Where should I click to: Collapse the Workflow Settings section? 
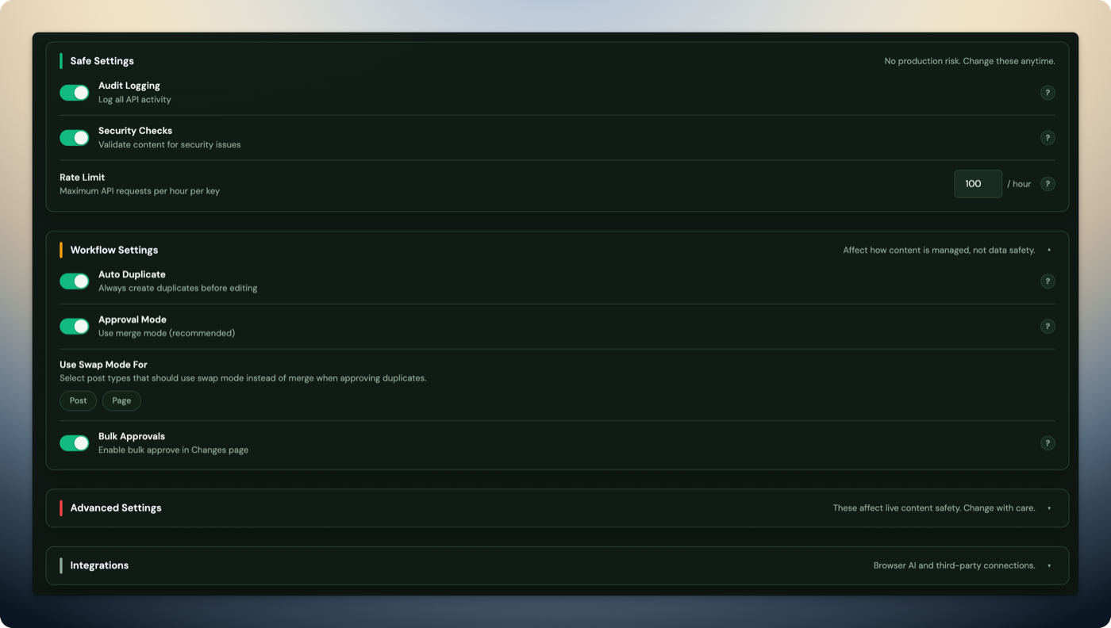pyautogui.click(x=1048, y=249)
